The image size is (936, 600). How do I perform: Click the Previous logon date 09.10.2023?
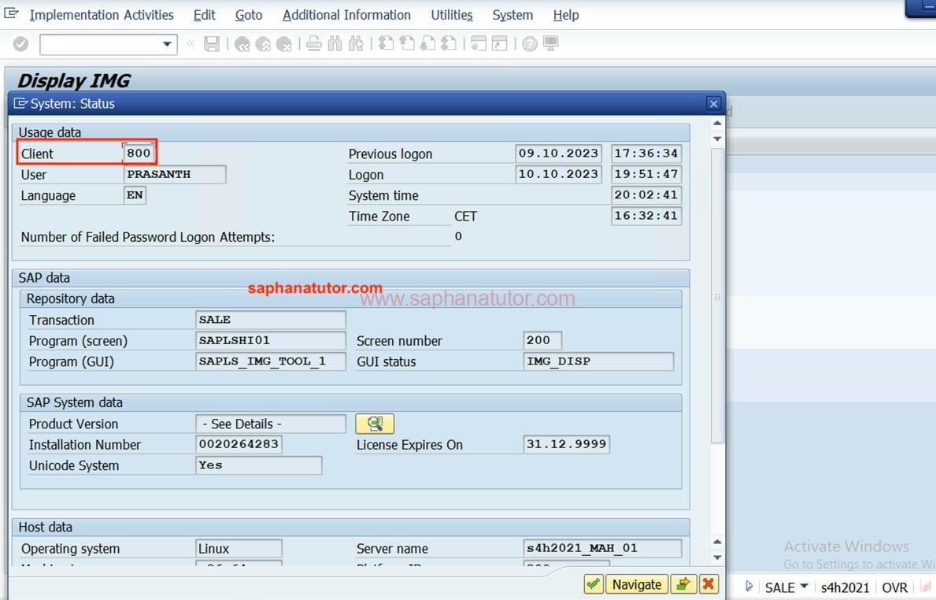[x=558, y=154]
